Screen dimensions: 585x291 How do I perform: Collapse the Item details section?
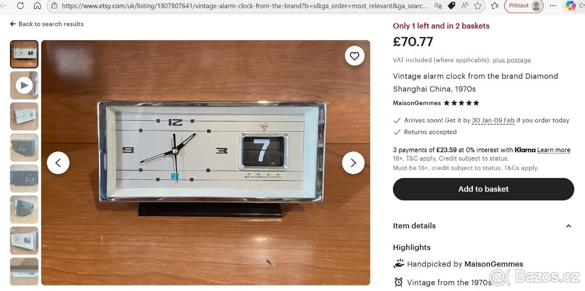tap(568, 226)
